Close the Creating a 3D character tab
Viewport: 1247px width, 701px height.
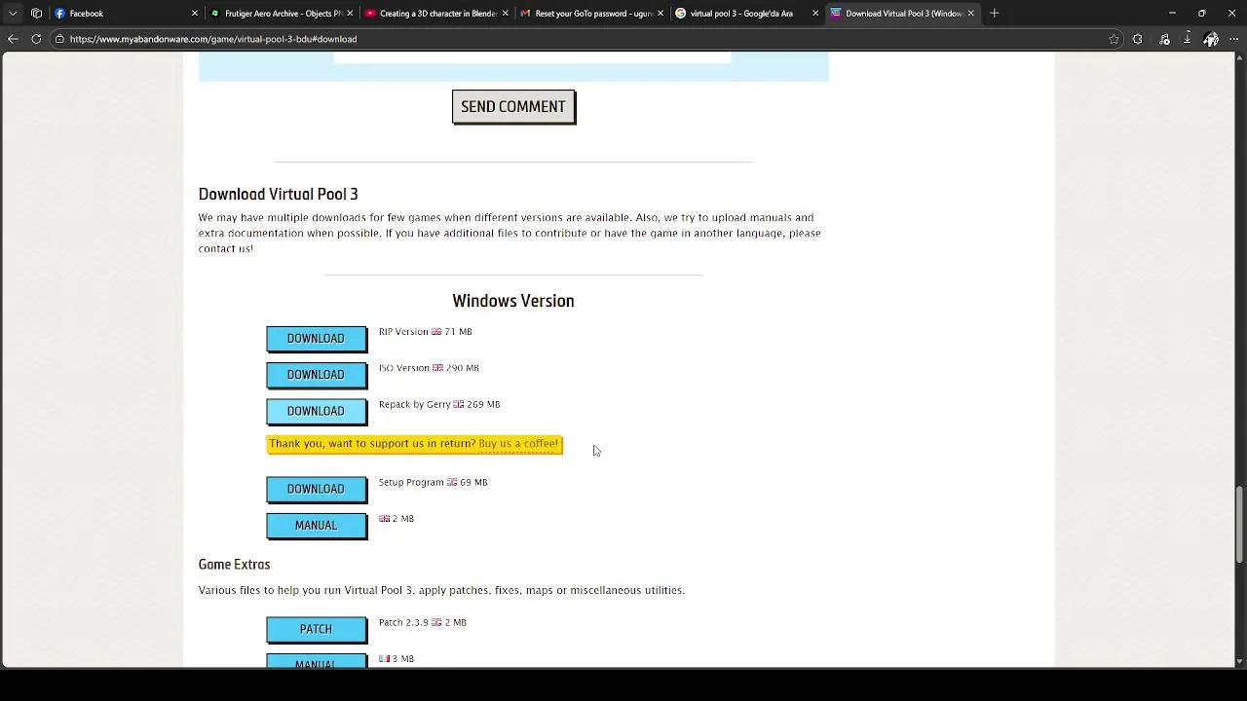pos(505,14)
